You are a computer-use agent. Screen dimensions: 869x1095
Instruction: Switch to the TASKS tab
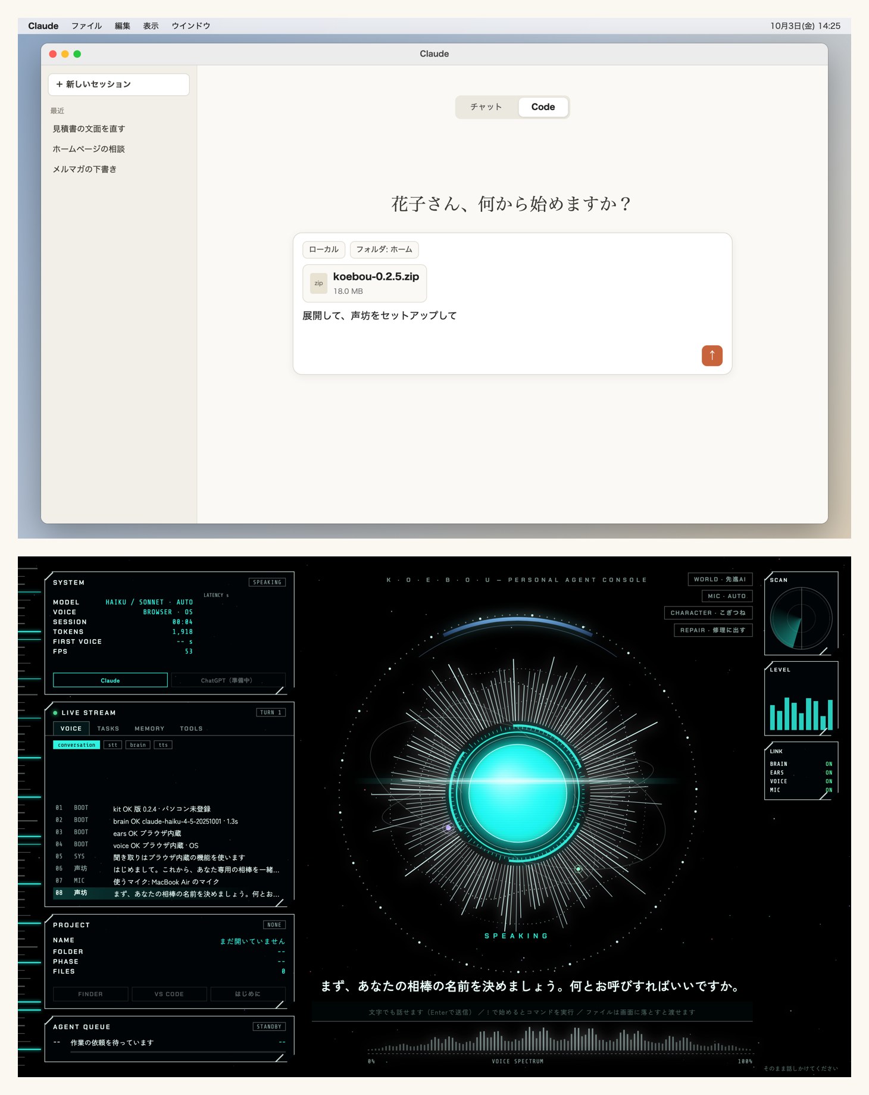pyautogui.click(x=108, y=728)
